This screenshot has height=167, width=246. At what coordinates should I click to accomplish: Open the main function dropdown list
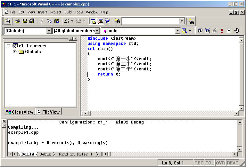[178, 31]
